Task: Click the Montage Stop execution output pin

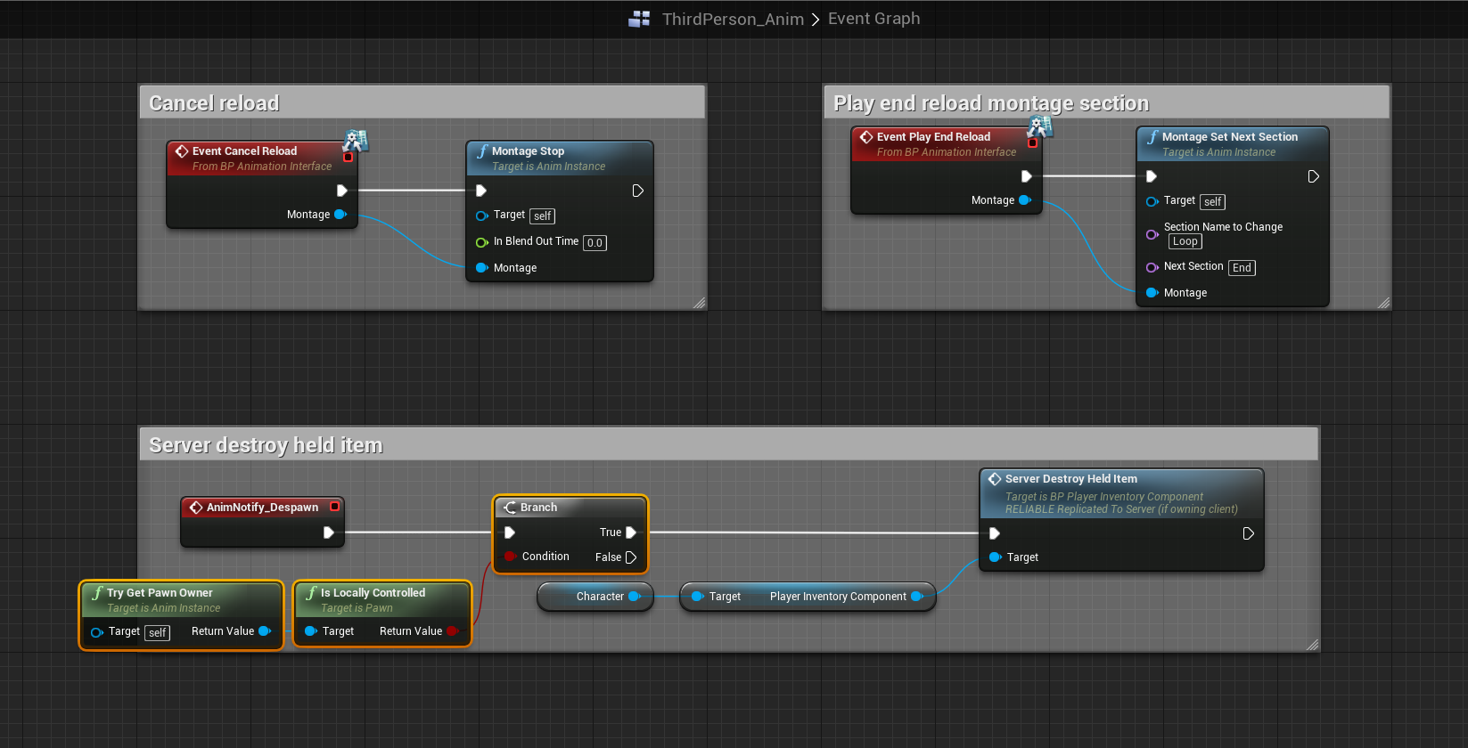Action: click(637, 191)
